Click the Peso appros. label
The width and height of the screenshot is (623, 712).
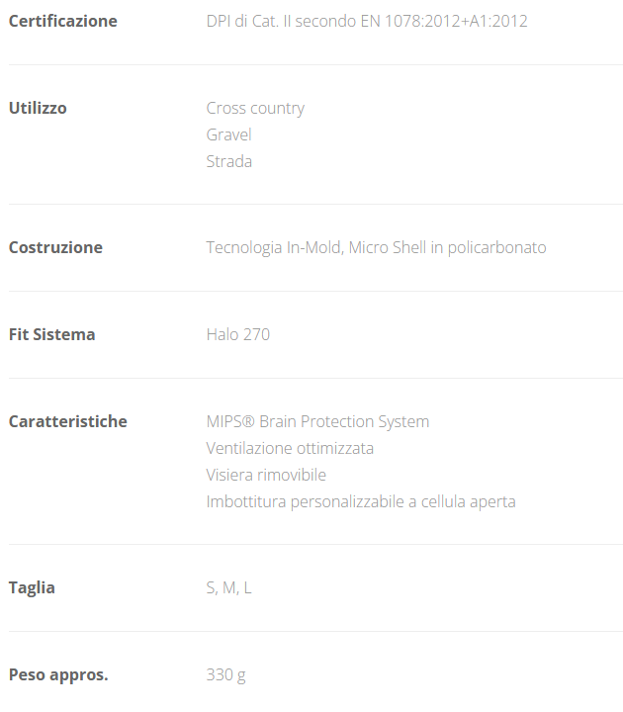pos(58,674)
